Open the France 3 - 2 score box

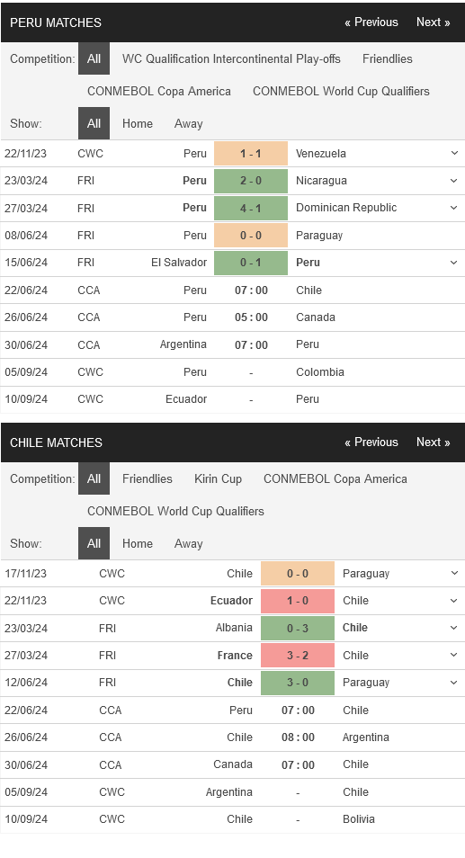pos(298,655)
